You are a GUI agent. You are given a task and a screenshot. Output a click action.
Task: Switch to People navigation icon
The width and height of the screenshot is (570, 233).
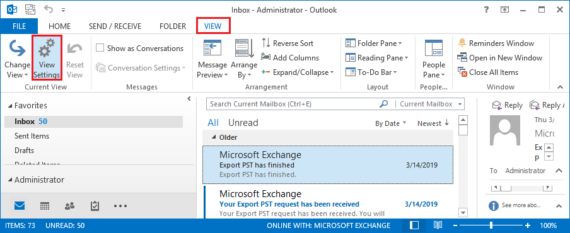[69, 206]
